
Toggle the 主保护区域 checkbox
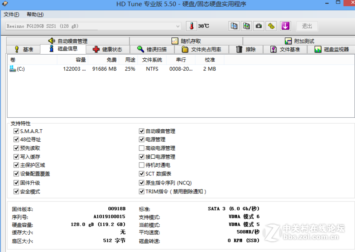point(16,165)
